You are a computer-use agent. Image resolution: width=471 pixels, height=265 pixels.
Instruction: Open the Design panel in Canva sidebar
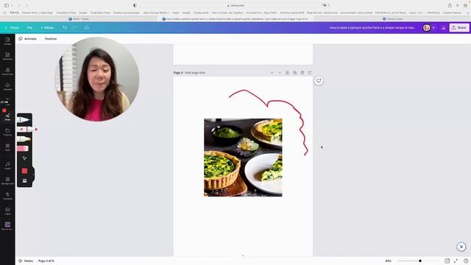[x=7, y=41]
